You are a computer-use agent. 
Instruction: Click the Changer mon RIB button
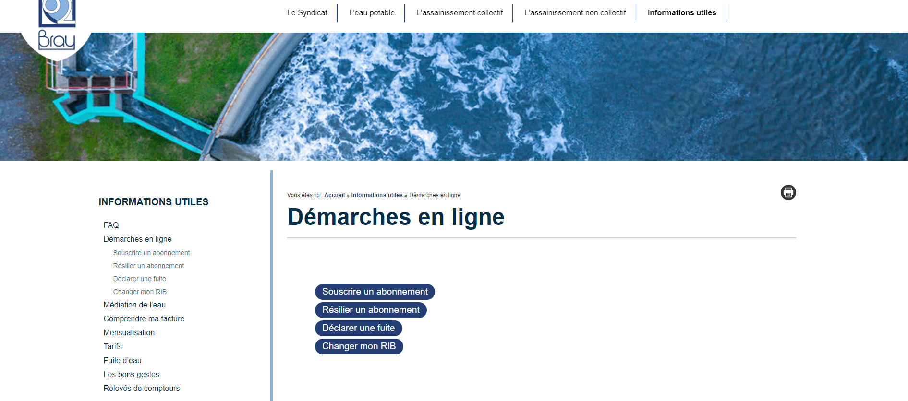359,346
